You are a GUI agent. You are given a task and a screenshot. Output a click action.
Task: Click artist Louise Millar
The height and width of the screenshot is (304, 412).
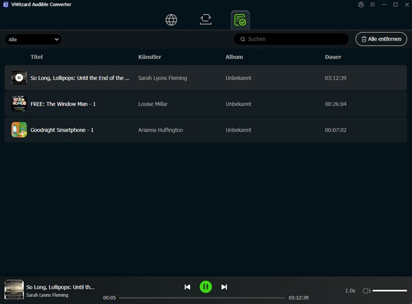click(x=153, y=104)
